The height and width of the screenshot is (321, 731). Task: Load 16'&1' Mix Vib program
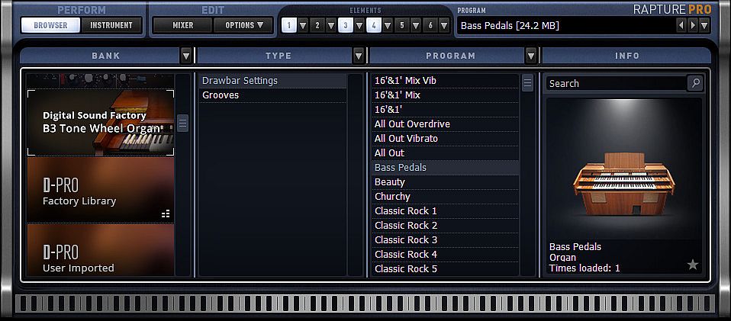(445, 81)
